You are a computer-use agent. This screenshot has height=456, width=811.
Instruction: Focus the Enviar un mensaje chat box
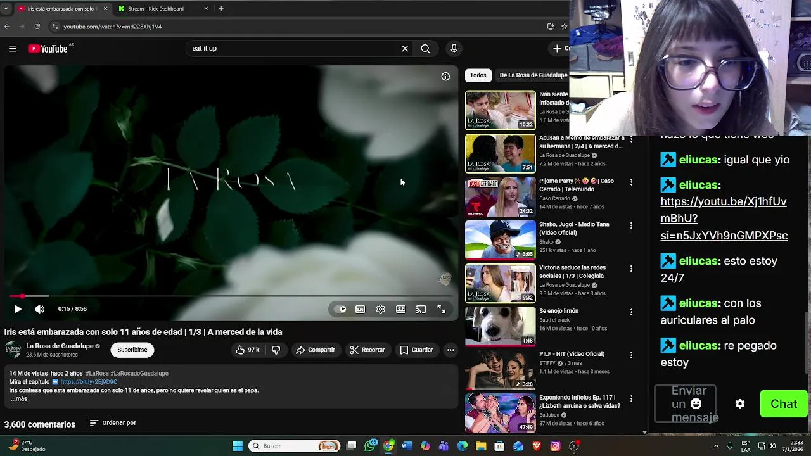(x=686, y=404)
